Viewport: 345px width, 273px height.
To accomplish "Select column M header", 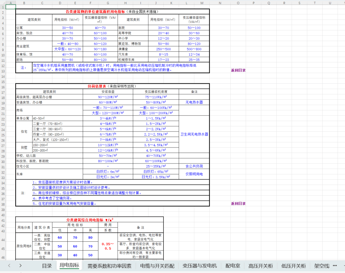I will 202,3.
